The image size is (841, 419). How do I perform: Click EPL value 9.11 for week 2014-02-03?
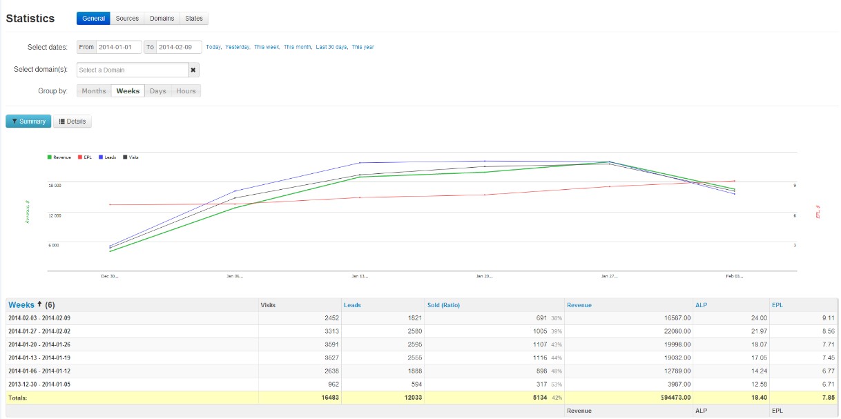point(830,318)
